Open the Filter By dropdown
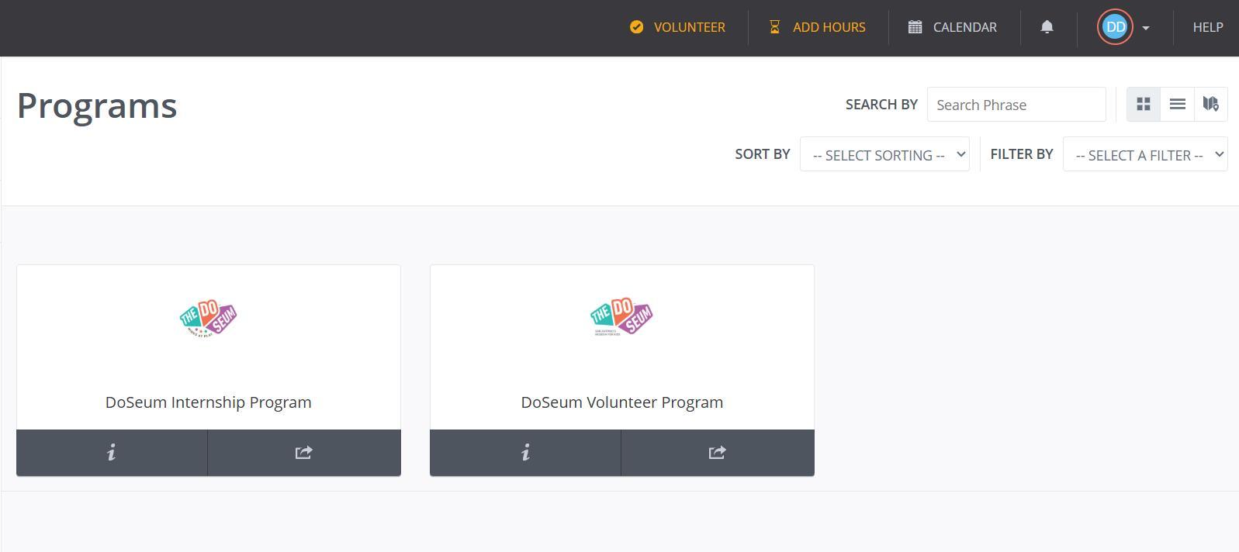Image resolution: width=1239 pixels, height=552 pixels. (1144, 154)
